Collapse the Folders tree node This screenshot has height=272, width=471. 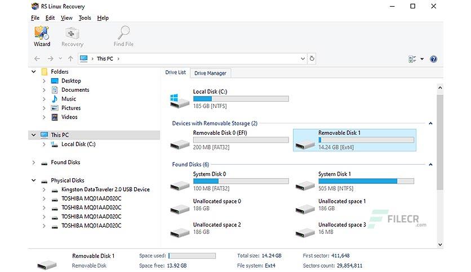coord(34,72)
